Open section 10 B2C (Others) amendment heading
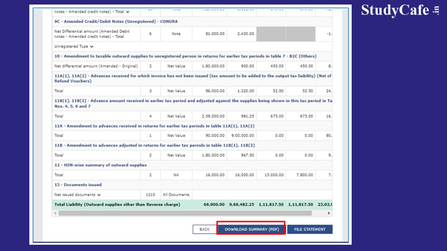The width and height of the screenshot is (447, 251). (x=185, y=56)
